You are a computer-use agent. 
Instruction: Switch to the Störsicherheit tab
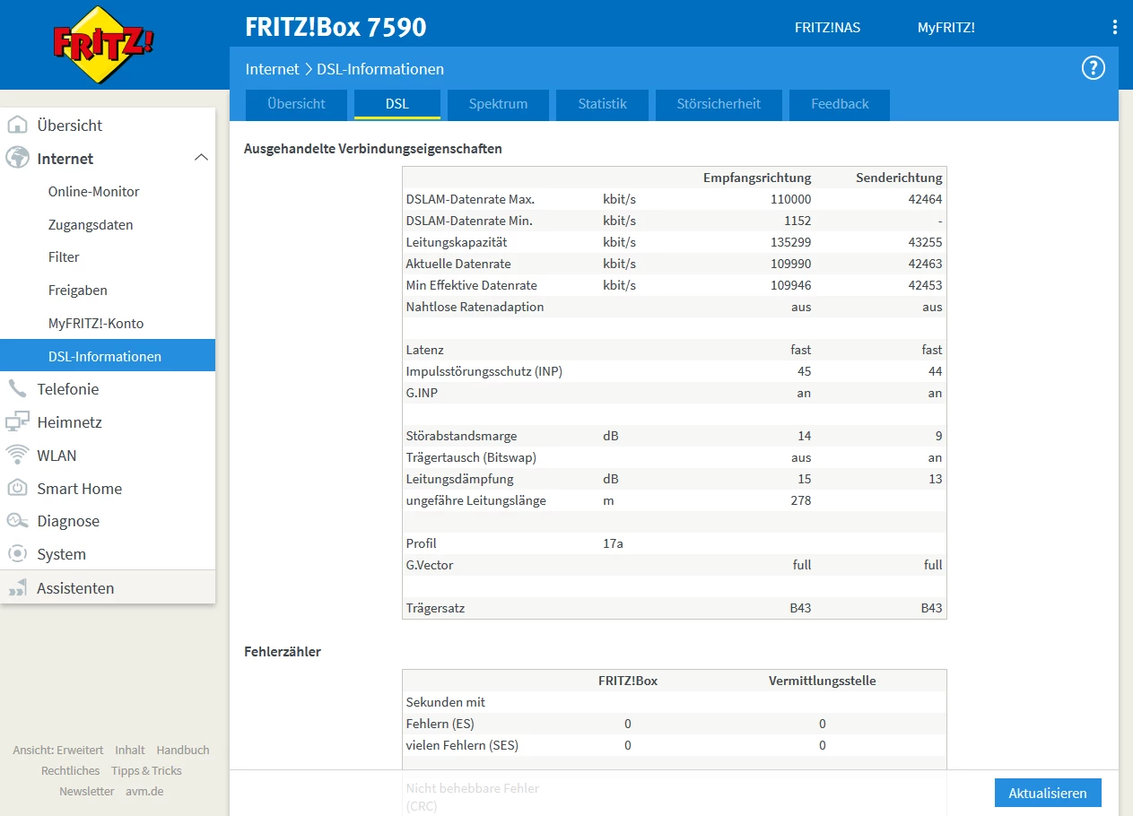(x=719, y=104)
